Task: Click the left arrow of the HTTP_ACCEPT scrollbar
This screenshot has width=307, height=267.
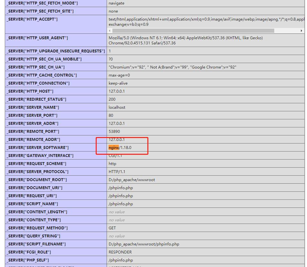Action: pos(109,30)
